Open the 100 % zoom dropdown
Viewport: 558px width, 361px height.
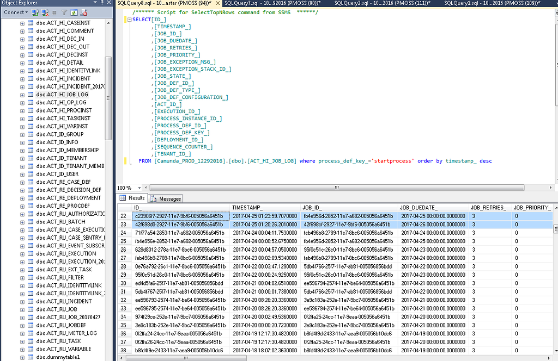point(139,188)
